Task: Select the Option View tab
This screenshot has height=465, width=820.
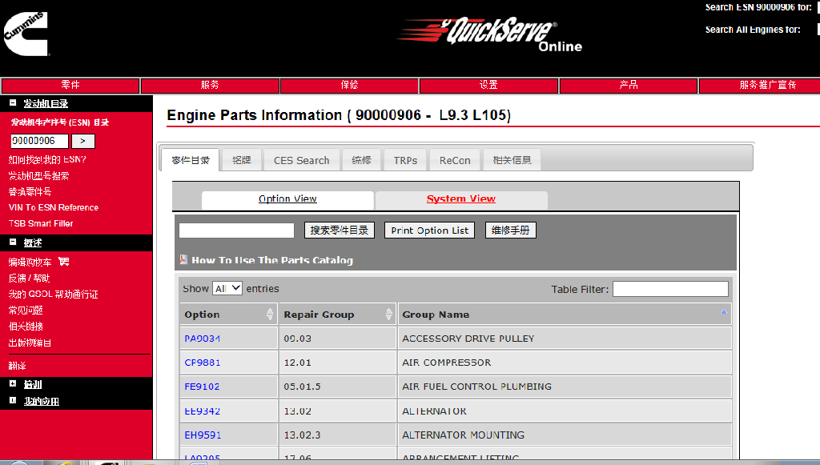Action: pyautogui.click(x=287, y=199)
